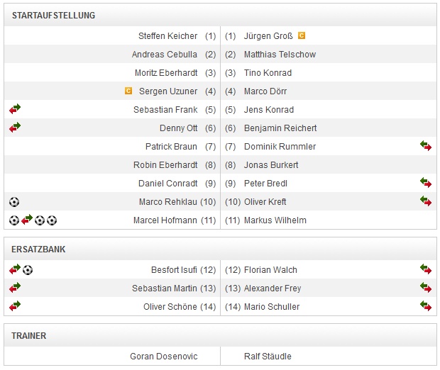This screenshot has width=440, height=370.
Task: Click substitution arrows in Denny Ott row
Action: [15, 128]
